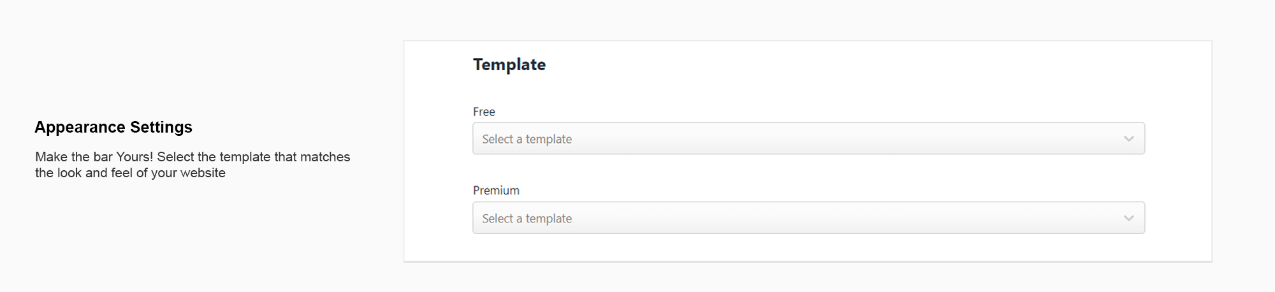Click the "Appearance Settings" heading

[x=113, y=127]
